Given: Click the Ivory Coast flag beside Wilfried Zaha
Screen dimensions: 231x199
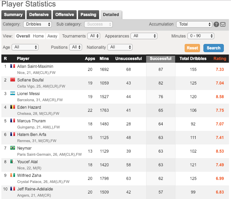Looking at the screenshot, I should pyautogui.click(x=13, y=175).
